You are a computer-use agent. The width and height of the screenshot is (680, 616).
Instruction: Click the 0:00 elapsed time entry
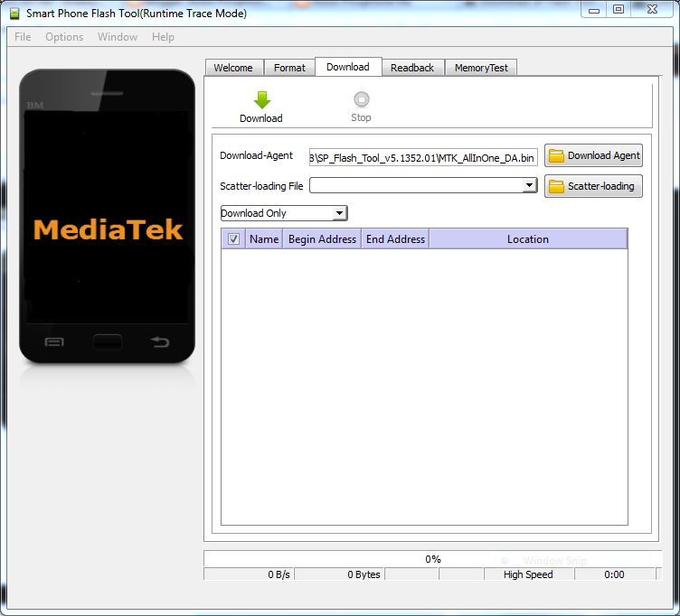(615, 574)
